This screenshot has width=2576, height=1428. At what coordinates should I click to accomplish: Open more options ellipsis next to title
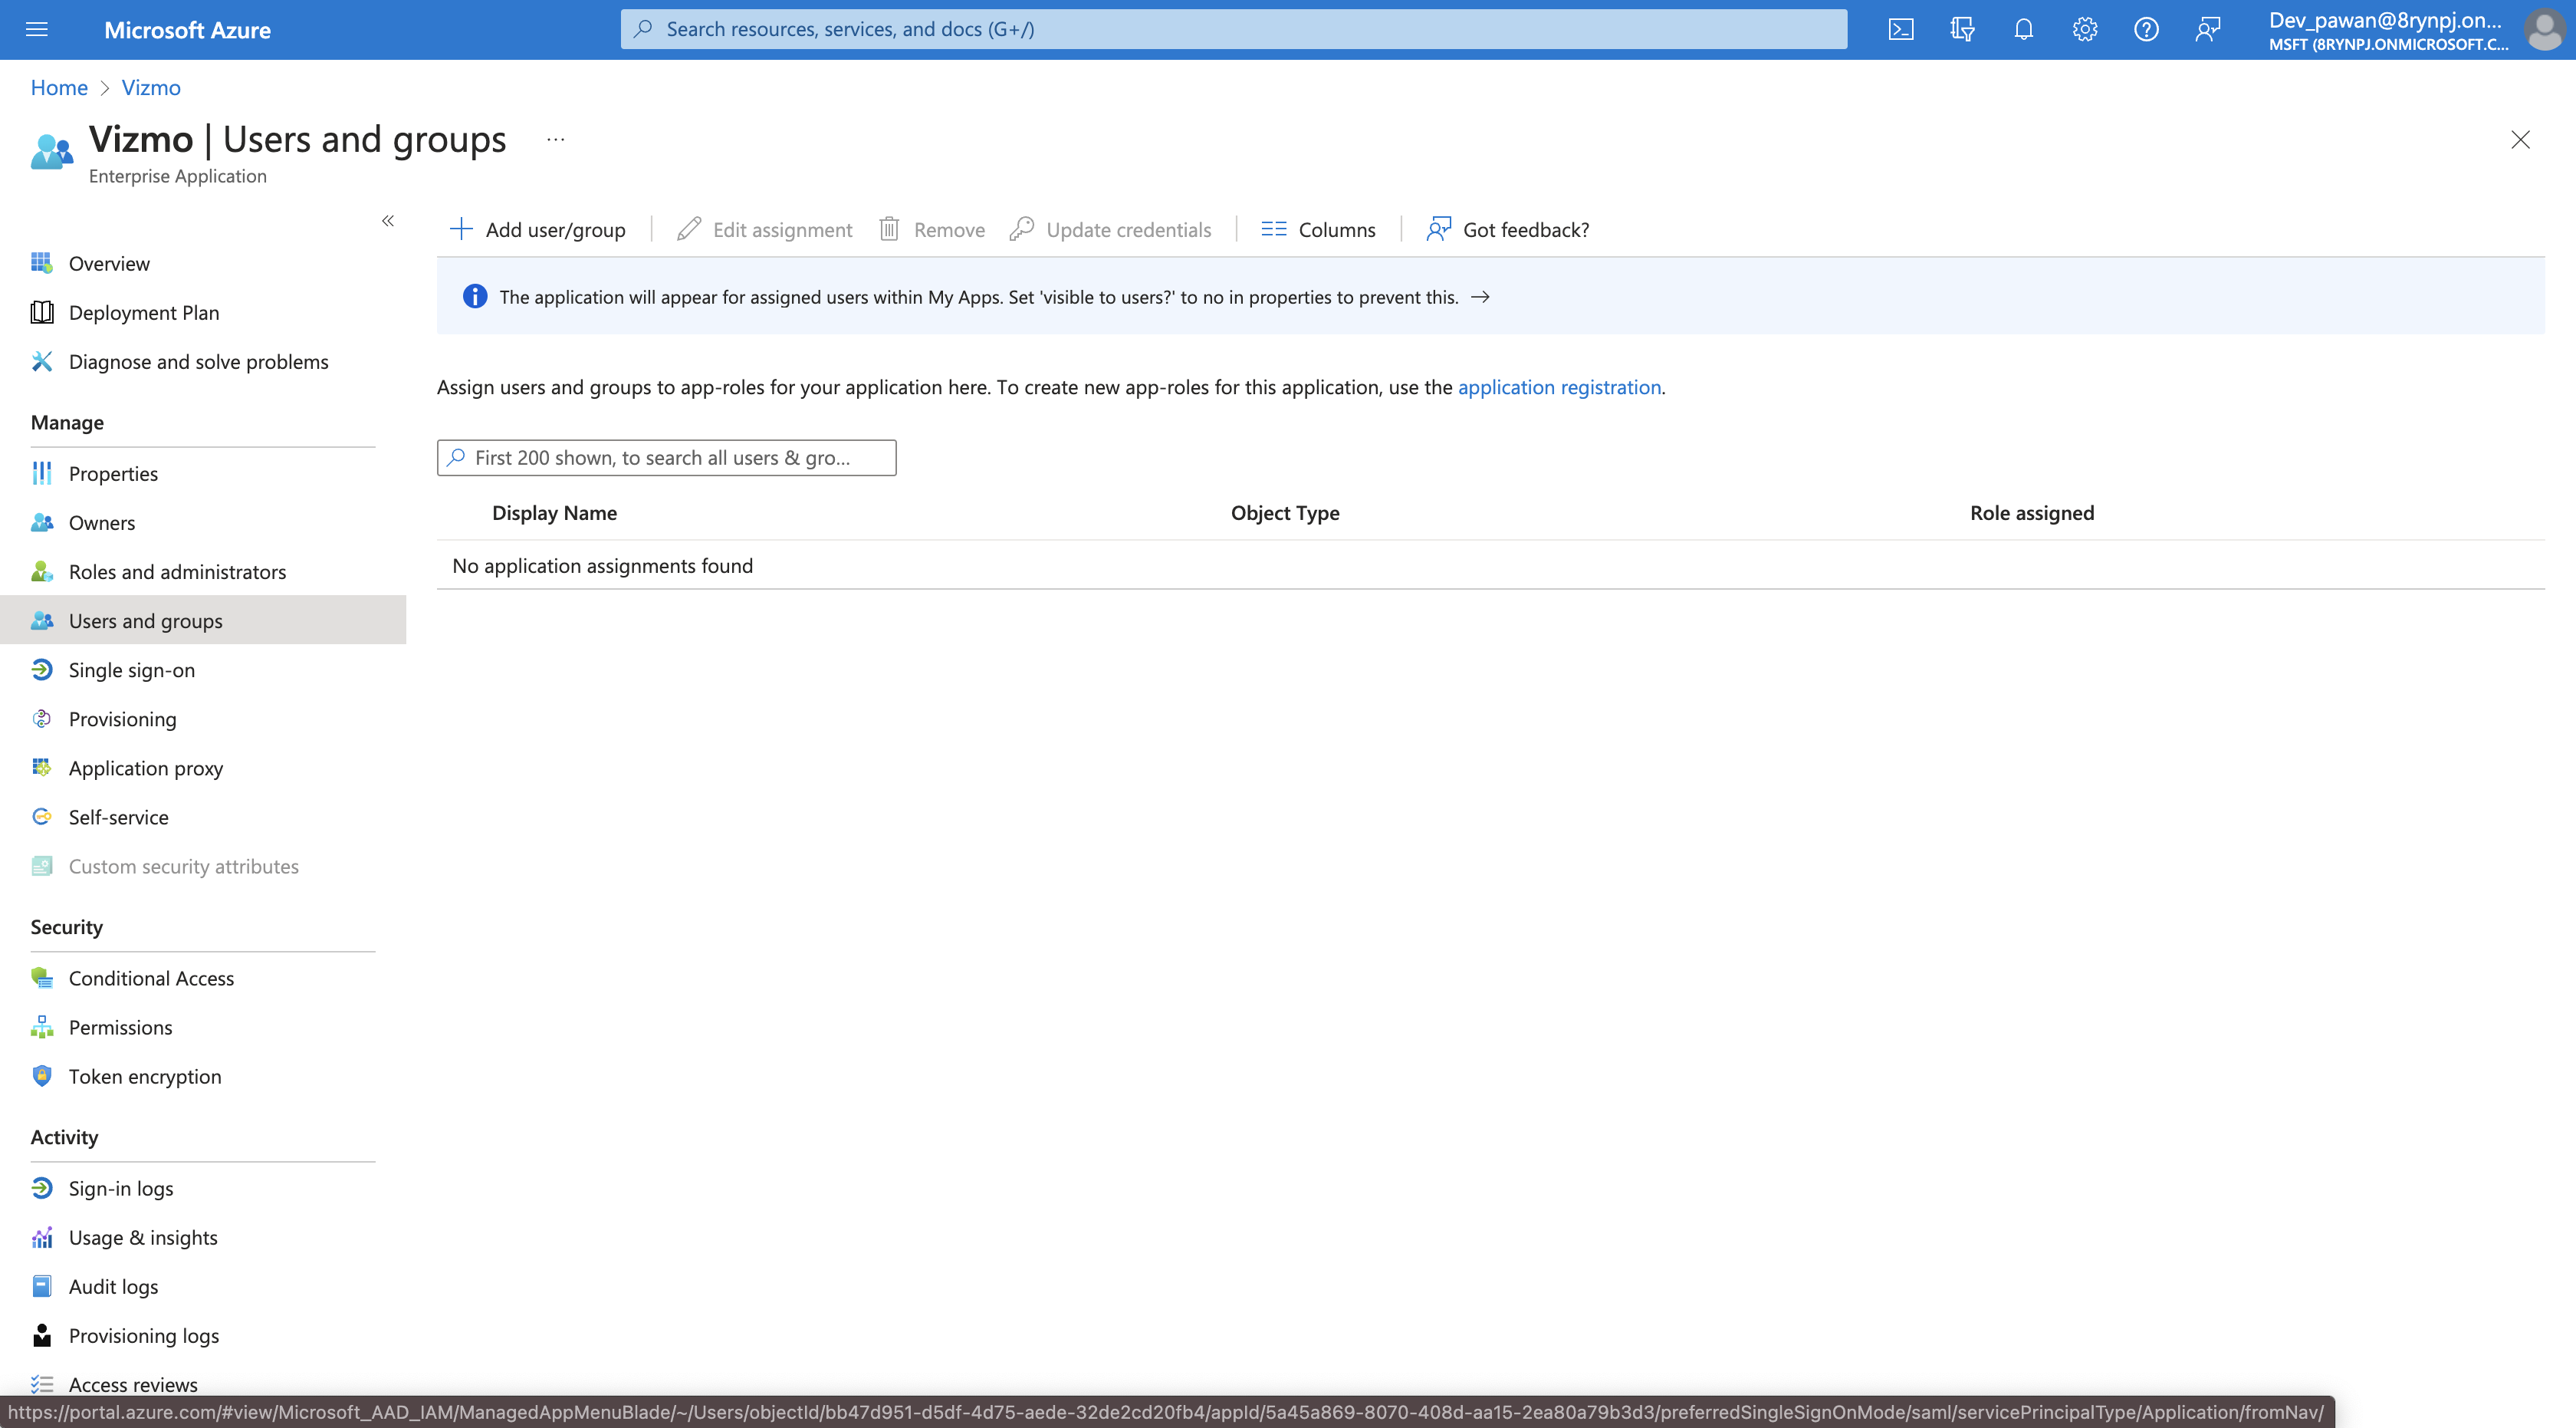(556, 140)
